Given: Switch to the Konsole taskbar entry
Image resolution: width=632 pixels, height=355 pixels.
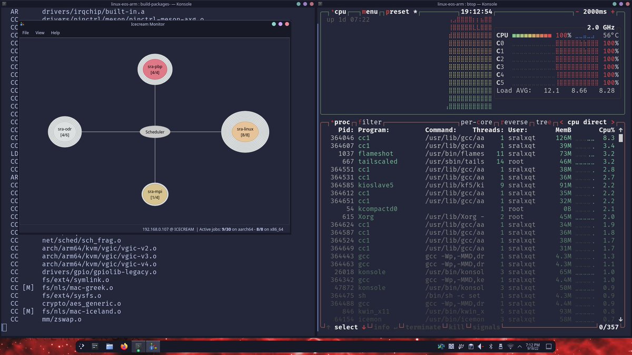Looking at the screenshot, I should (x=139, y=347).
